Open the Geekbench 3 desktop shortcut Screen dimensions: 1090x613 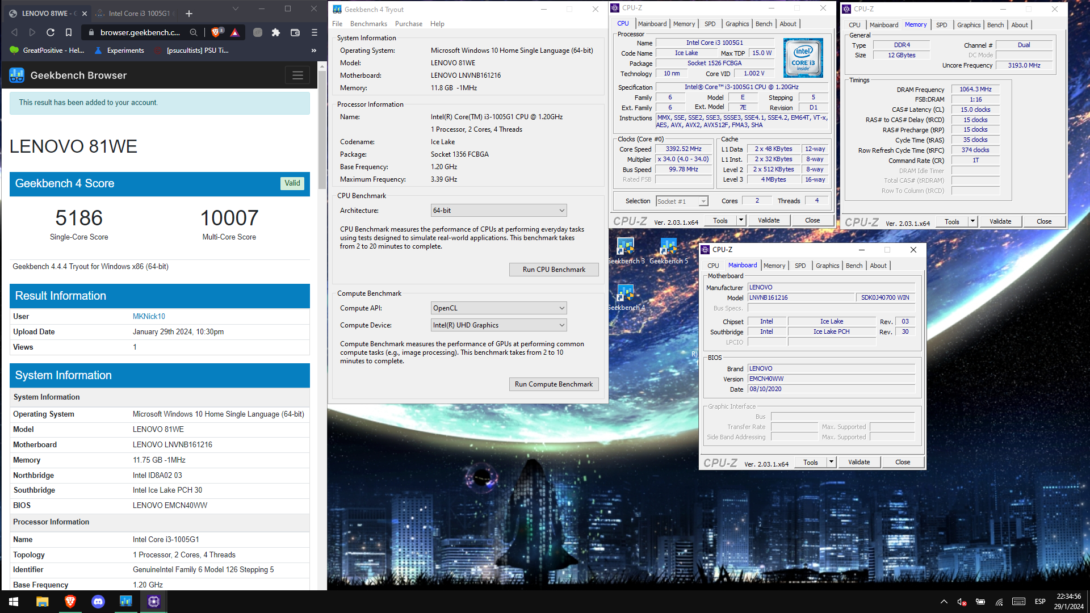coord(626,251)
